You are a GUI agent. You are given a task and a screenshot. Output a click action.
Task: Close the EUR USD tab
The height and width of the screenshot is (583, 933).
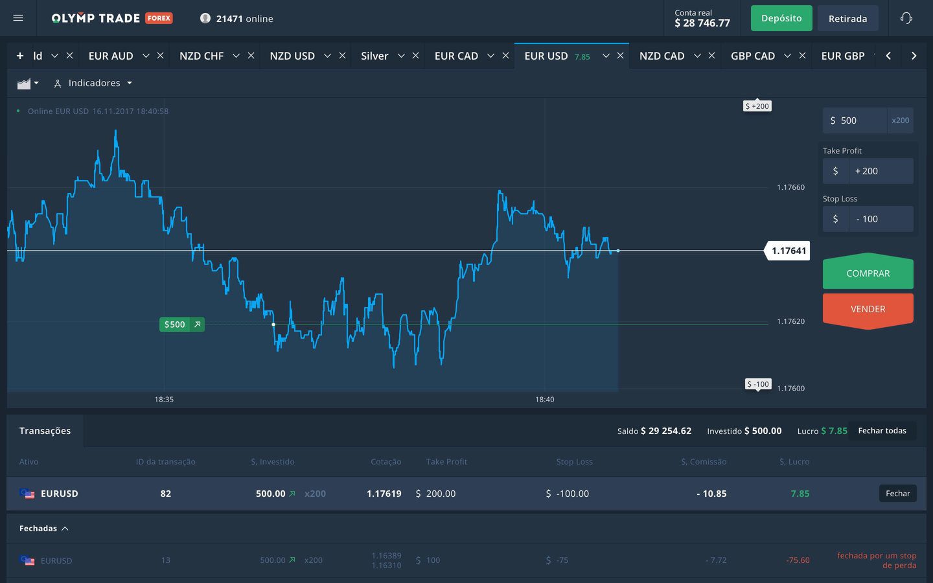(x=620, y=56)
